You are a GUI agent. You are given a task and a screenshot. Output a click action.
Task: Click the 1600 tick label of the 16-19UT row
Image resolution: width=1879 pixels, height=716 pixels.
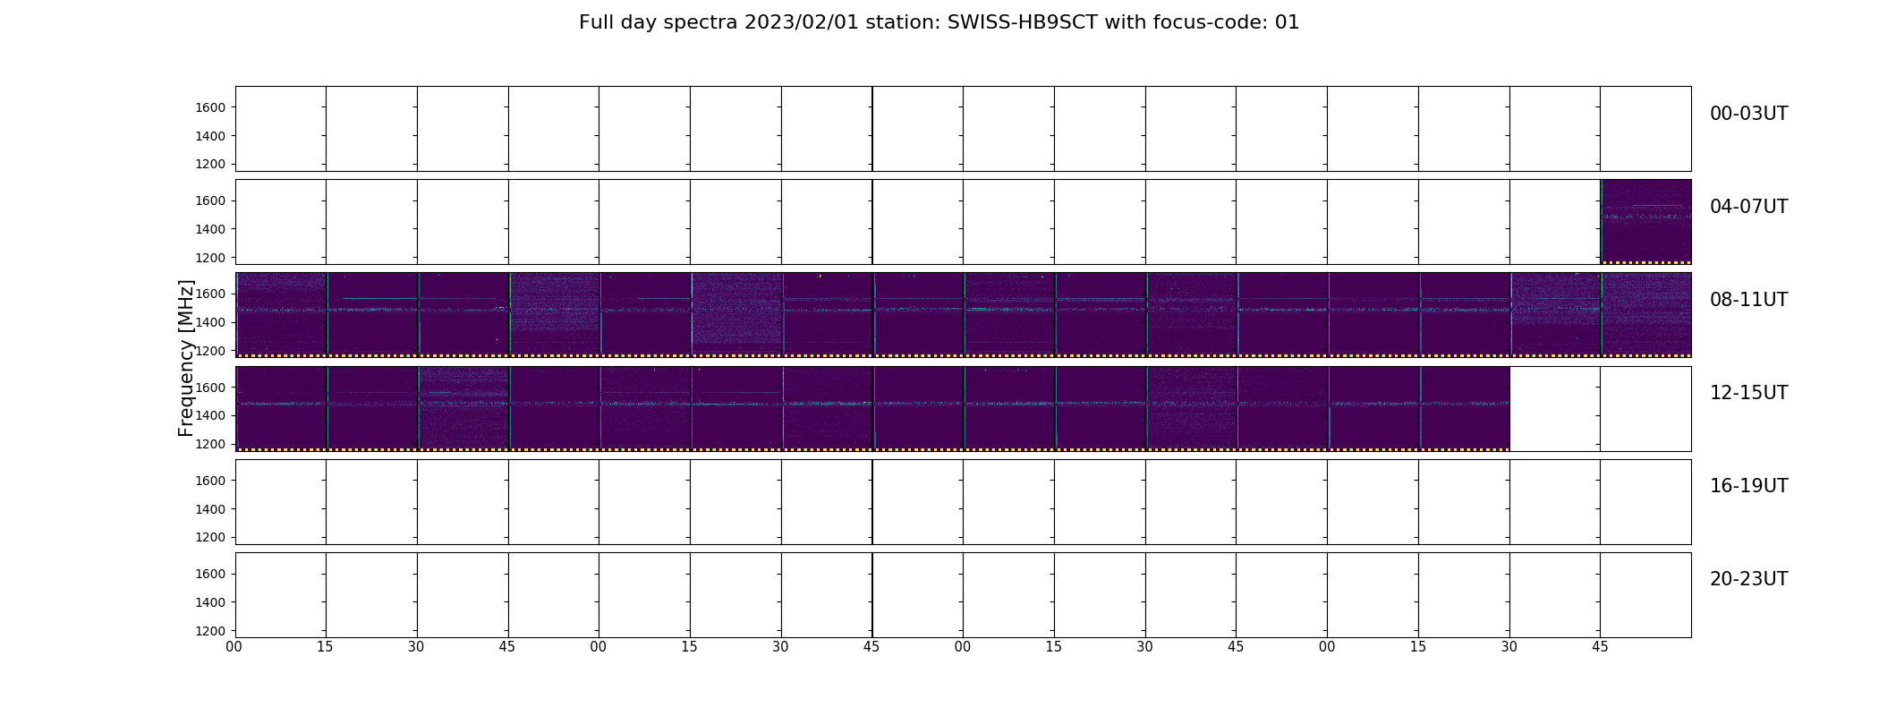point(210,481)
